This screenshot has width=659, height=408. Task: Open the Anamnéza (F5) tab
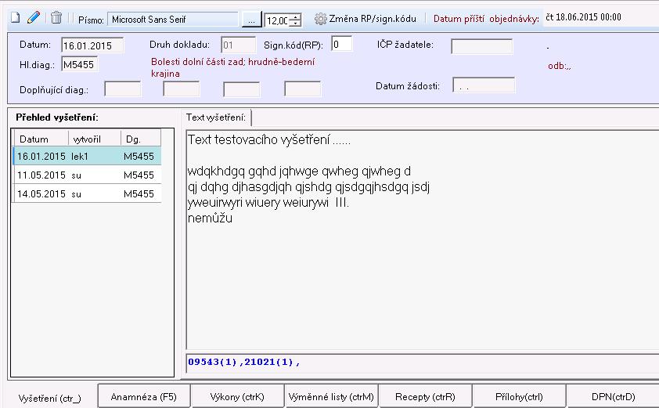point(144,396)
